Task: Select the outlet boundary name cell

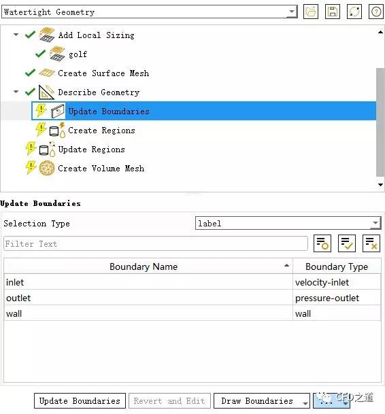Action: [x=148, y=298]
